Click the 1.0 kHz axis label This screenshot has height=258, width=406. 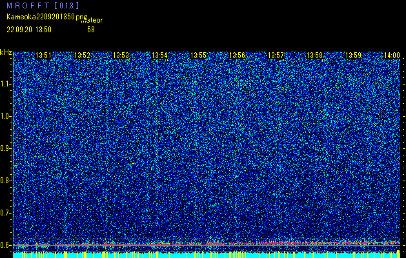point(5,116)
